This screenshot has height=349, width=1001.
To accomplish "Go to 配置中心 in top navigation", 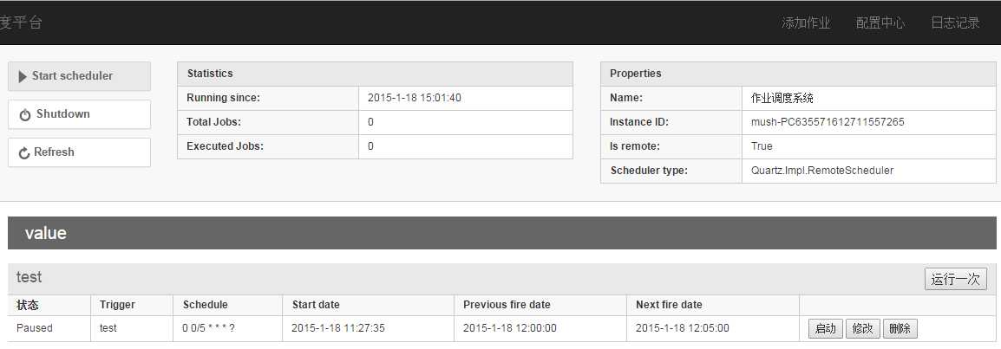I will (880, 23).
